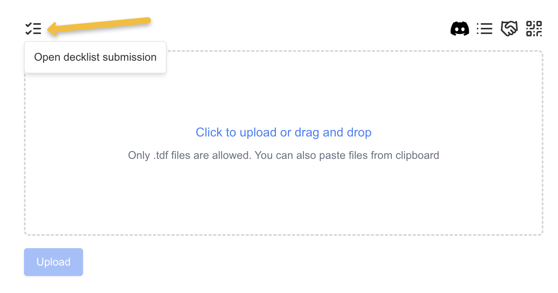The height and width of the screenshot is (293, 558).
Task: Click the "Click to upload or drag and drop" link
Action: click(283, 133)
